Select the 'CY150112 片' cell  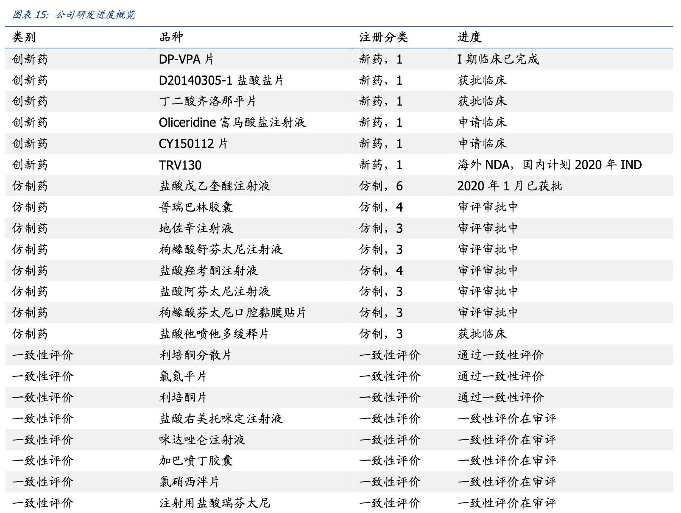[193, 144]
